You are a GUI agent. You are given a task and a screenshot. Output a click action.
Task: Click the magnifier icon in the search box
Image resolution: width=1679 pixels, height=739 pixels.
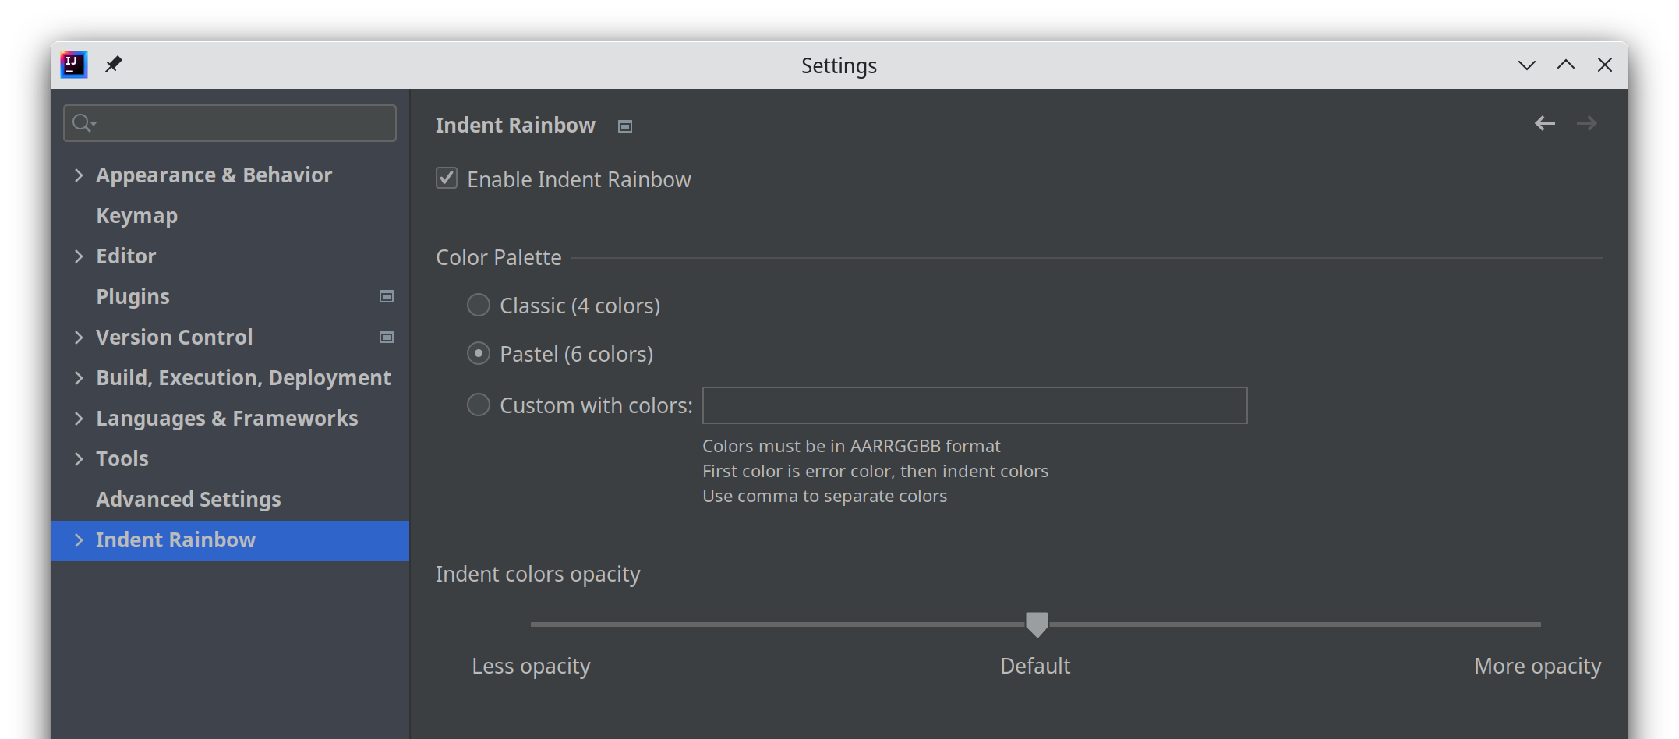(83, 122)
